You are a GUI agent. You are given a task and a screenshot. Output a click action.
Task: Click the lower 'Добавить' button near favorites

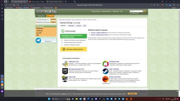(x=53, y=22)
